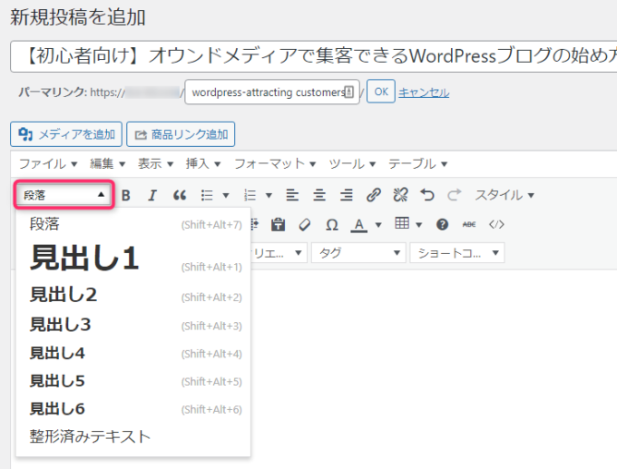Open the ショートコ... shortcode dropdown
Image resolution: width=617 pixels, height=469 pixels.
pyautogui.click(x=456, y=252)
